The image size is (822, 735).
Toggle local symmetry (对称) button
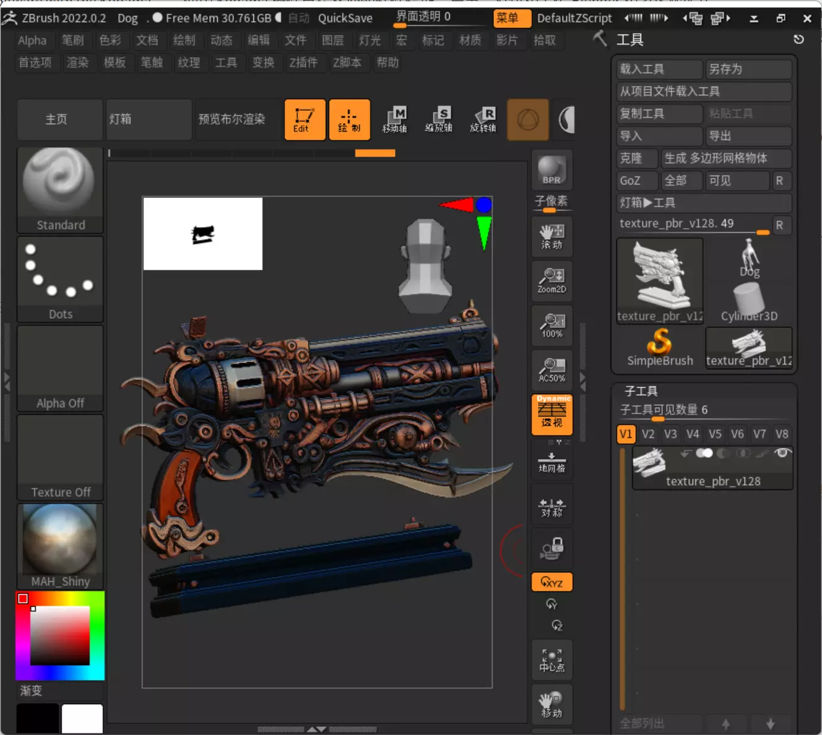point(552,504)
